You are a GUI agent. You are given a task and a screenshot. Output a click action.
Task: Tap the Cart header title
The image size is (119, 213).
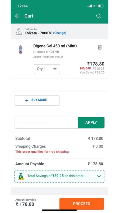point(29,16)
